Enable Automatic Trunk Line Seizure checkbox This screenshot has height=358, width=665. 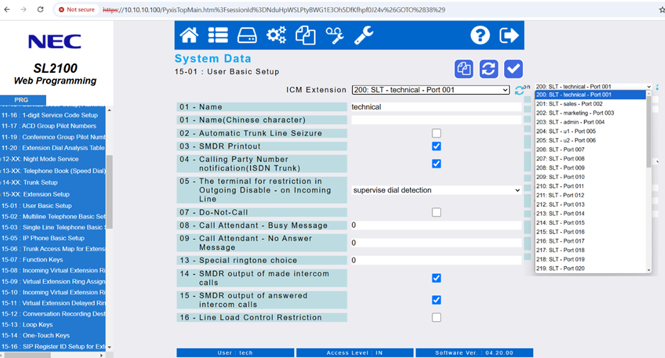pyautogui.click(x=437, y=133)
